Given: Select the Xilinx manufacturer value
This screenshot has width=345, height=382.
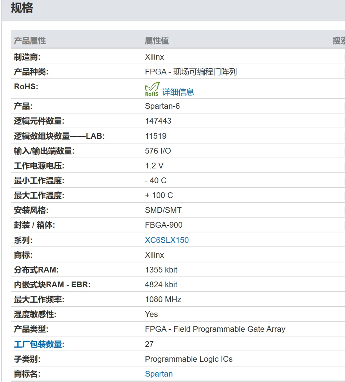Looking at the screenshot, I should [154, 57].
